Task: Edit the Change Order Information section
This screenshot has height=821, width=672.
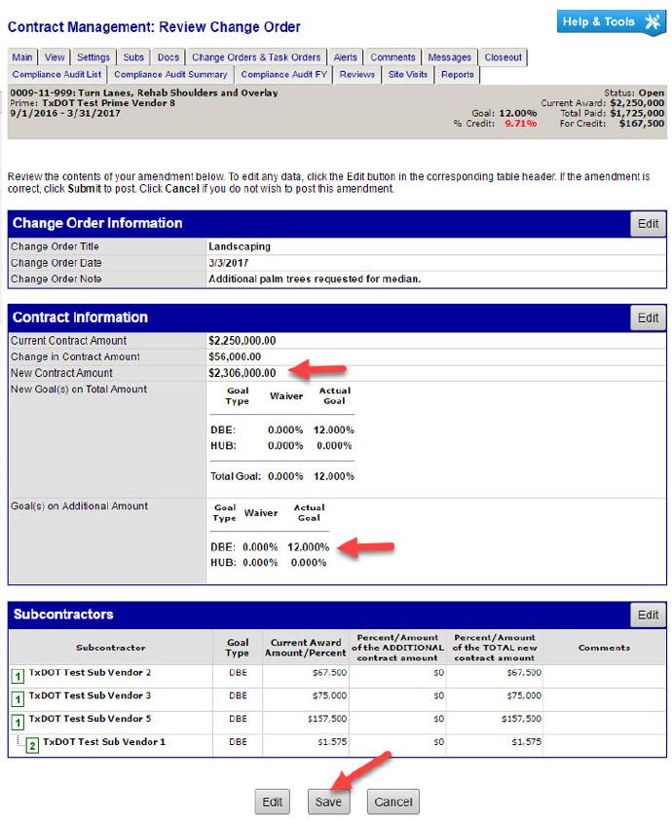Action: 648,224
